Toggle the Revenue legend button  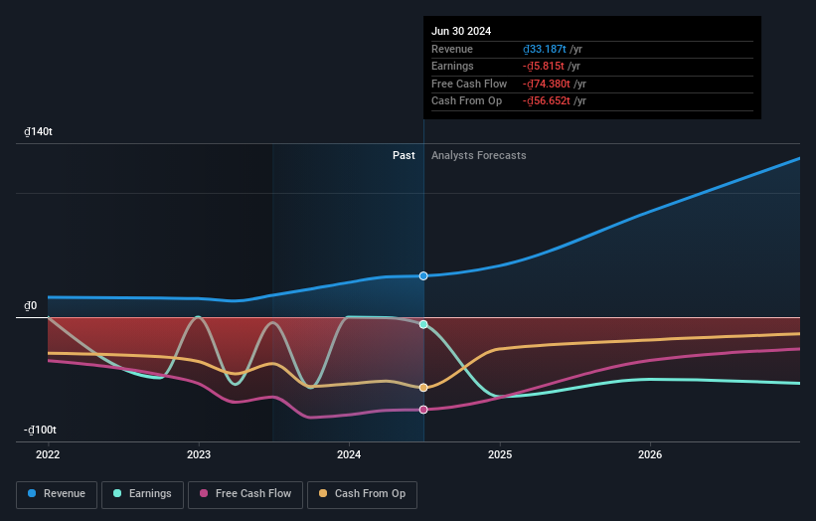click(57, 494)
